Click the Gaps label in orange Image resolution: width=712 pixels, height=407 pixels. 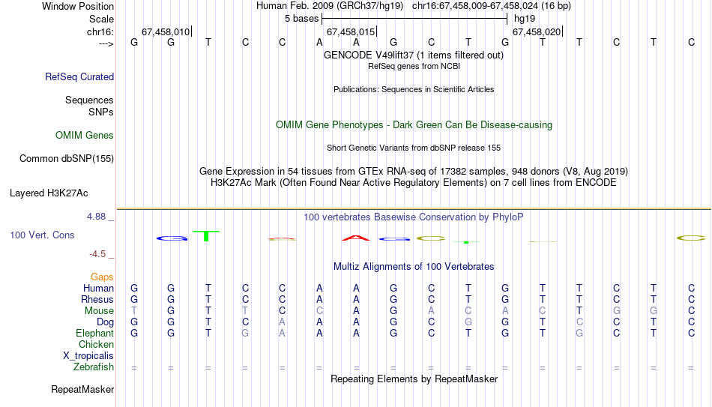pos(102,277)
